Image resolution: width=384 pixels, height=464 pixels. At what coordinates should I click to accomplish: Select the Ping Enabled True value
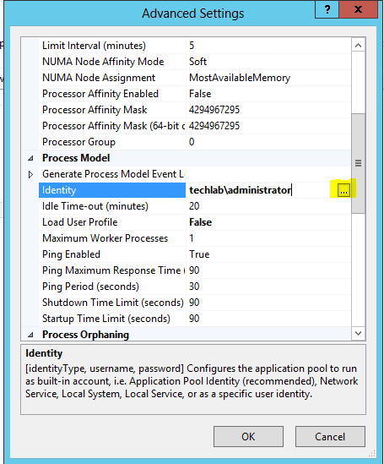(199, 254)
